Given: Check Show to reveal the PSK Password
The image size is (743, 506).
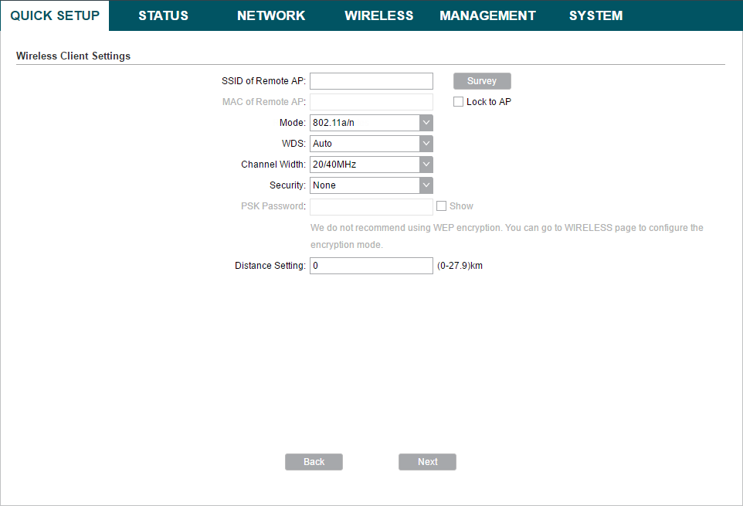Looking at the screenshot, I should (441, 205).
